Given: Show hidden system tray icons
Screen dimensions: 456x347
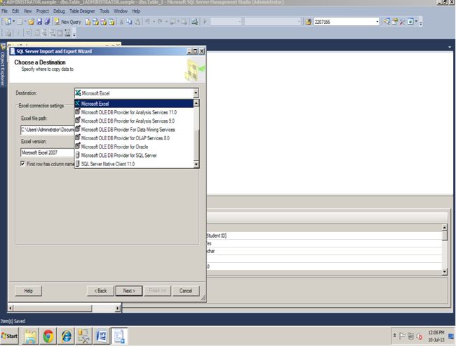Looking at the screenshot, I should point(395,336).
